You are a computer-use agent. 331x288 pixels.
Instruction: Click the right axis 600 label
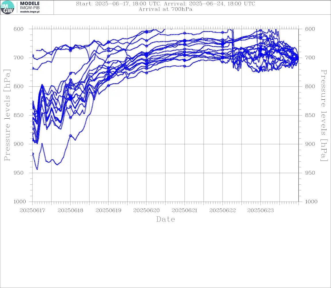point(310,29)
